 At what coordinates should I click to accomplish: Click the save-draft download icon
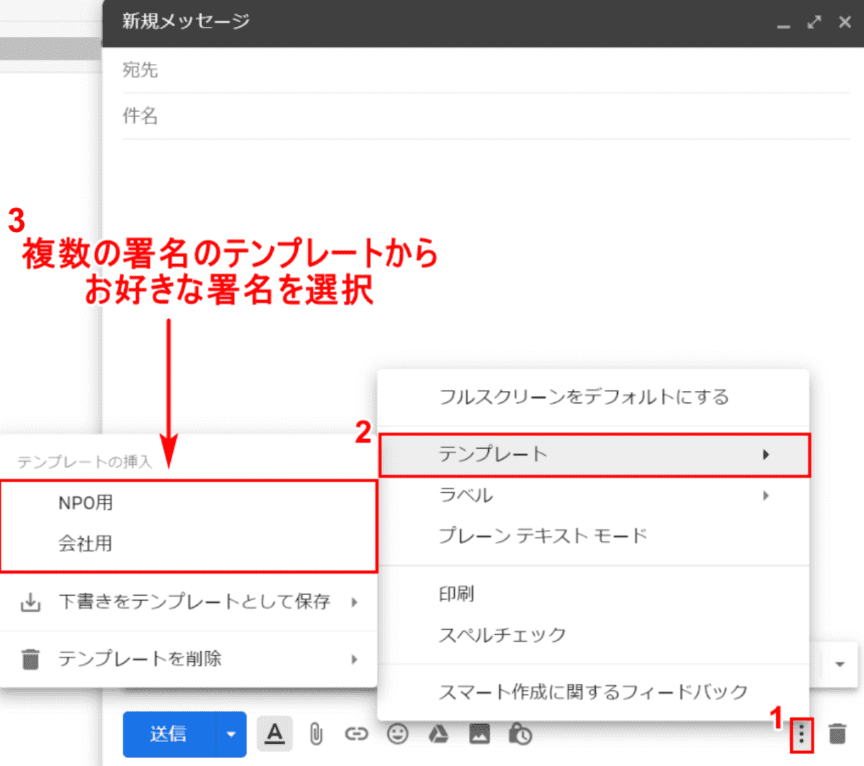click(x=31, y=603)
